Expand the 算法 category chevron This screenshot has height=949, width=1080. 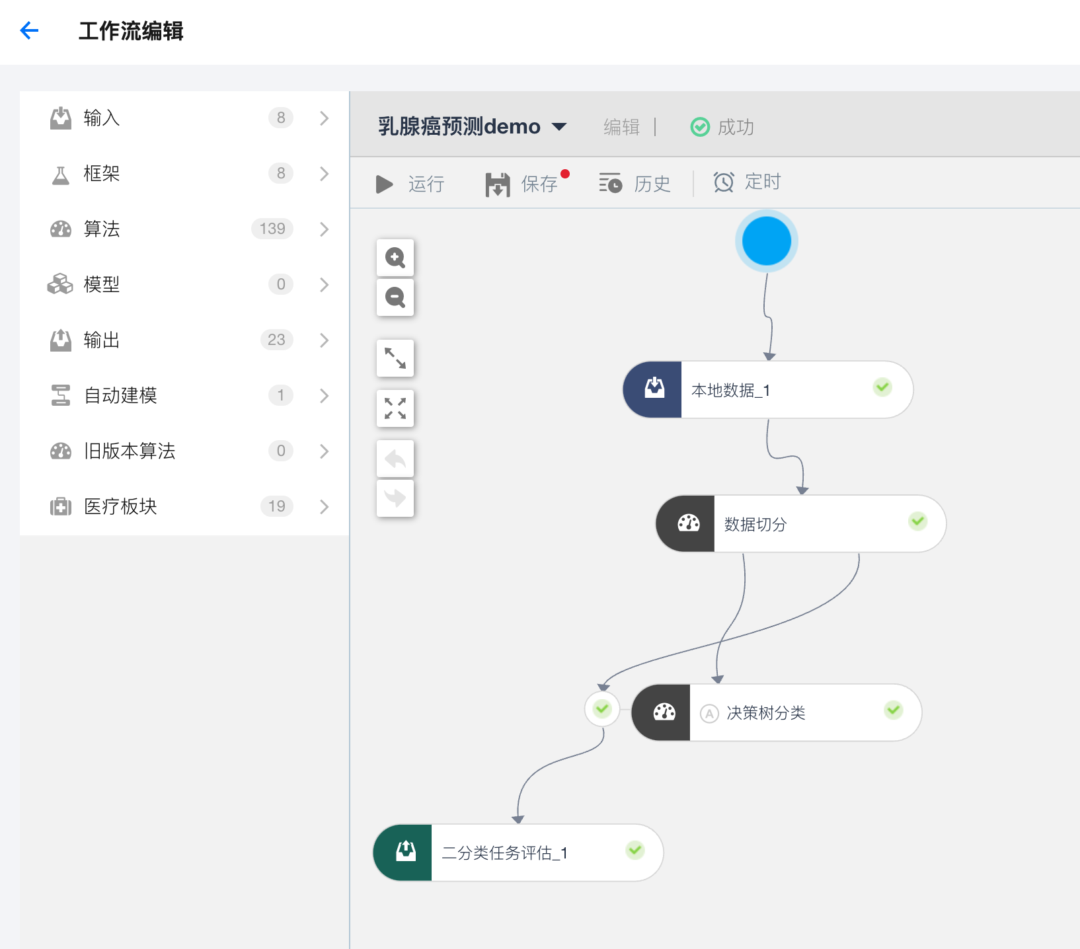[324, 229]
